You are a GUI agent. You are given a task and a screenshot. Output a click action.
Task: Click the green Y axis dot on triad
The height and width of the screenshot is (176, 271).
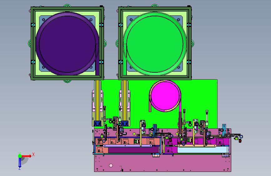[x=20, y=156]
